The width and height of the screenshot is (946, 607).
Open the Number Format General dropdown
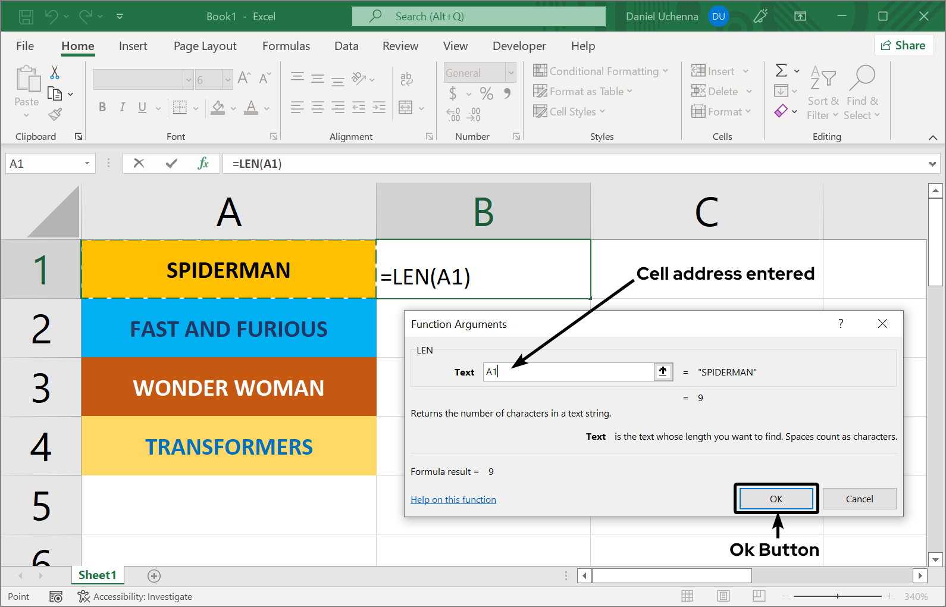click(x=510, y=73)
